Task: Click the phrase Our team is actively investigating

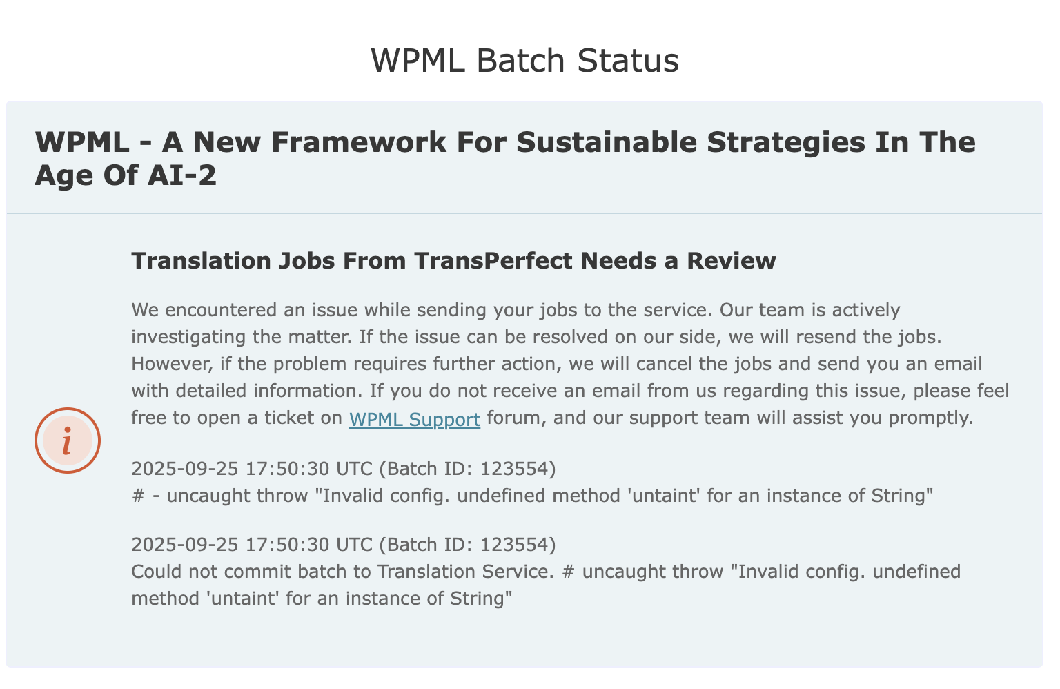Action: [809, 310]
